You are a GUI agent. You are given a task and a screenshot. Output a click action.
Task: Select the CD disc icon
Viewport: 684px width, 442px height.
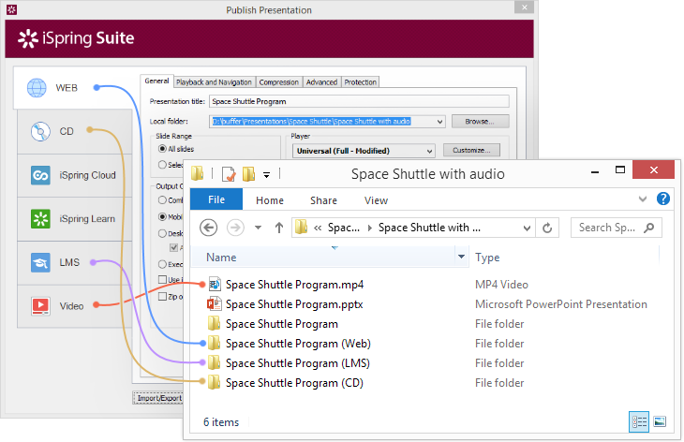click(x=40, y=131)
